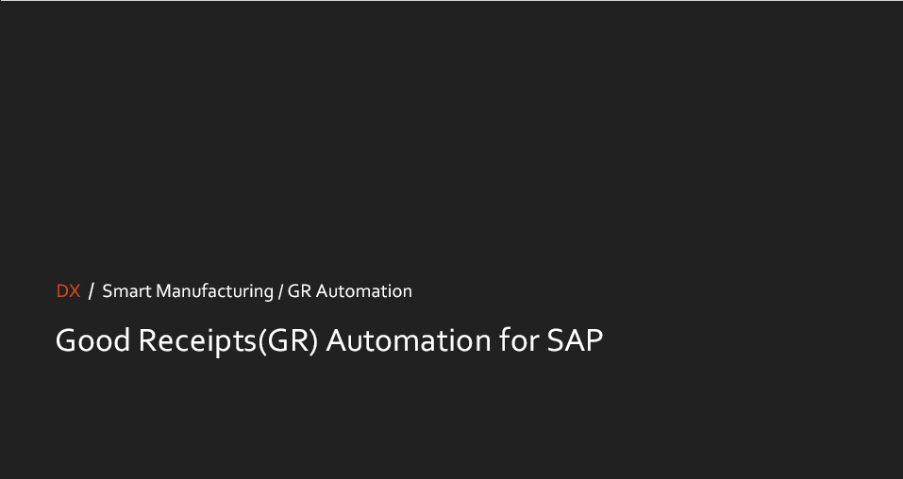
Task: Click the orange DX breadcrumb text
Action: (x=69, y=290)
